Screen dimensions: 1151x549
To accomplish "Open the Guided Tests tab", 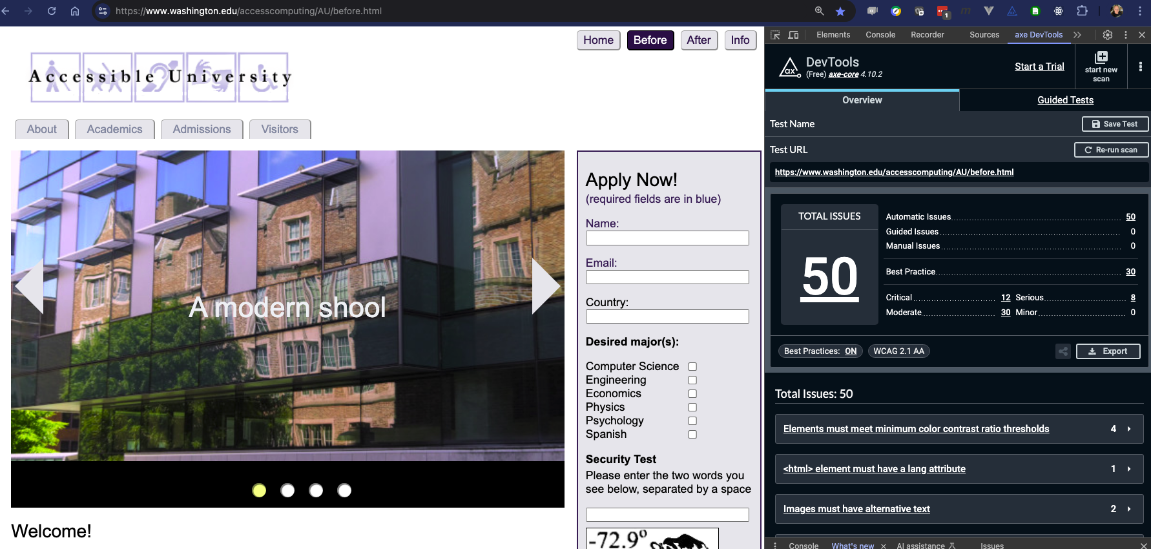I will click(x=1065, y=100).
